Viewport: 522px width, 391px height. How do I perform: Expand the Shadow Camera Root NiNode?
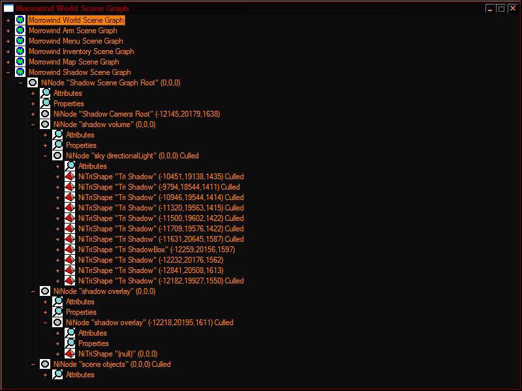[x=33, y=114]
